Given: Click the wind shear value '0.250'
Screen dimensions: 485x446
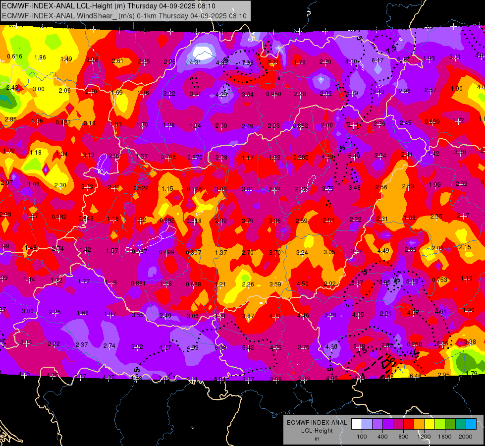Looking at the screenshot, I should coord(415,344).
